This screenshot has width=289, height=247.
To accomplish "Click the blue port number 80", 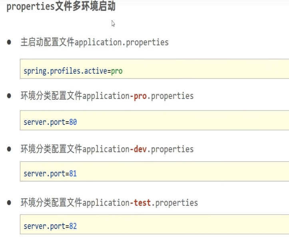I will 73,122.
